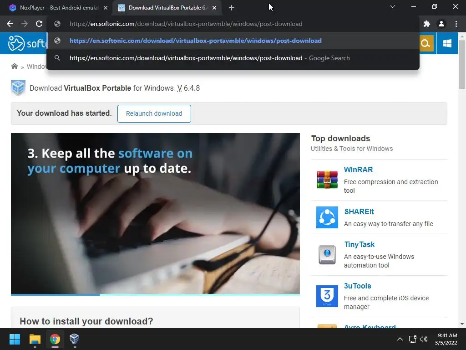Open File Explorer from the taskbar
Image resolution: width=466 pixels, height=350 pixels.
pos(35,339)
